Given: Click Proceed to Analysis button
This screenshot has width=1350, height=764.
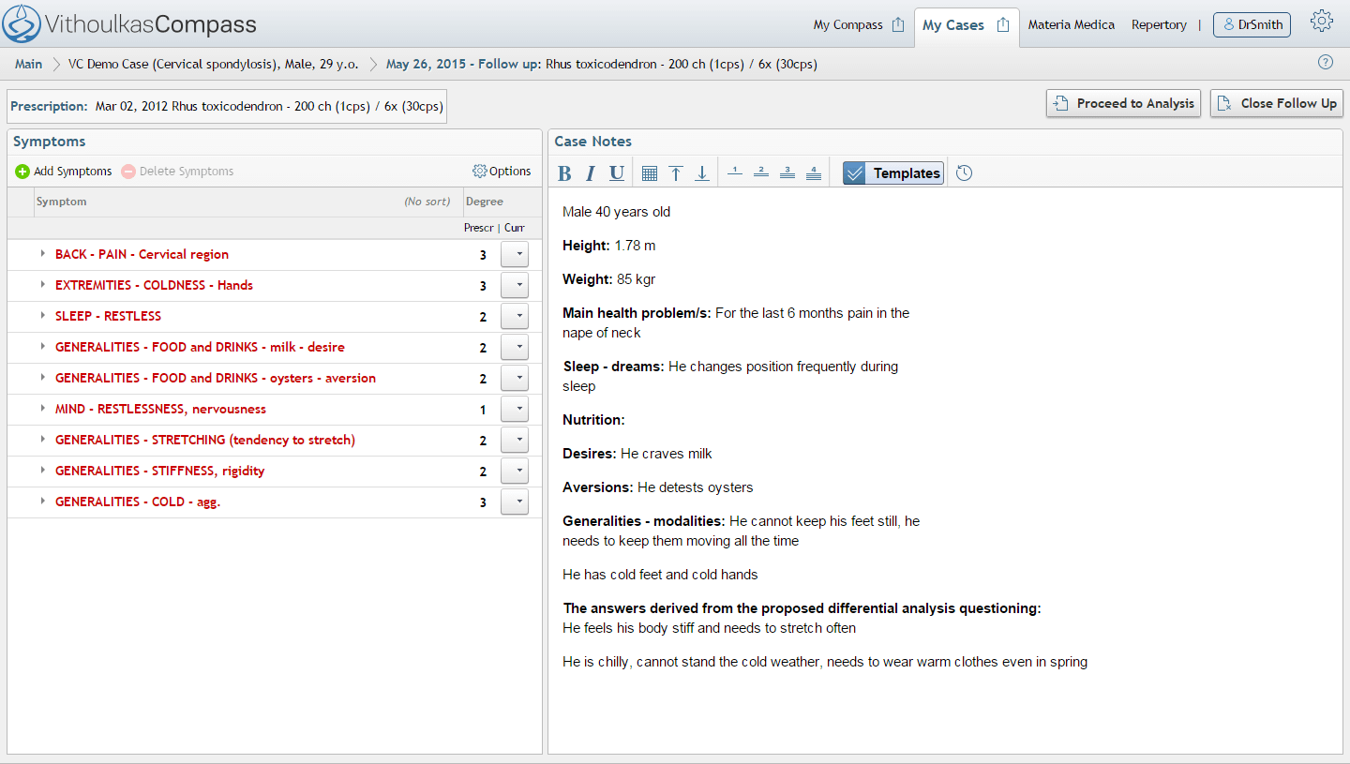Looking at the screenshot, I should 1123,104.
